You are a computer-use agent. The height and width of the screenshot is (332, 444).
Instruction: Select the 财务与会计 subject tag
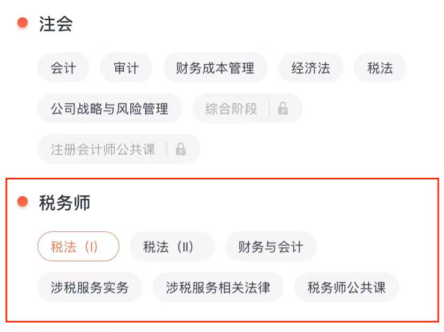[x=270, y=246]
